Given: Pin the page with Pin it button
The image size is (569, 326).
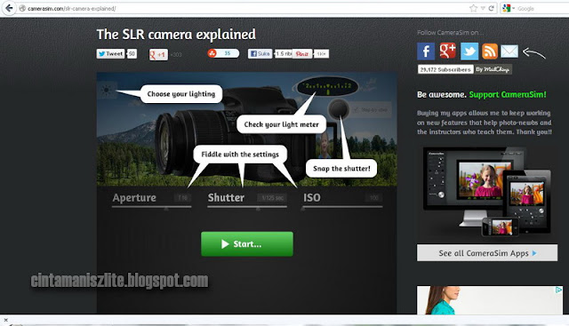Looking at the screenshot, I should pyautogui.click(x=302, y=53).
